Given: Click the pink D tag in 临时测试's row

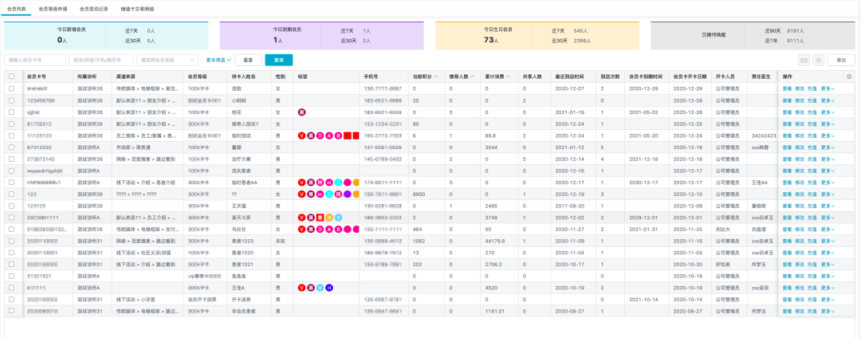Looking at the screenshot, I should 320,136.
